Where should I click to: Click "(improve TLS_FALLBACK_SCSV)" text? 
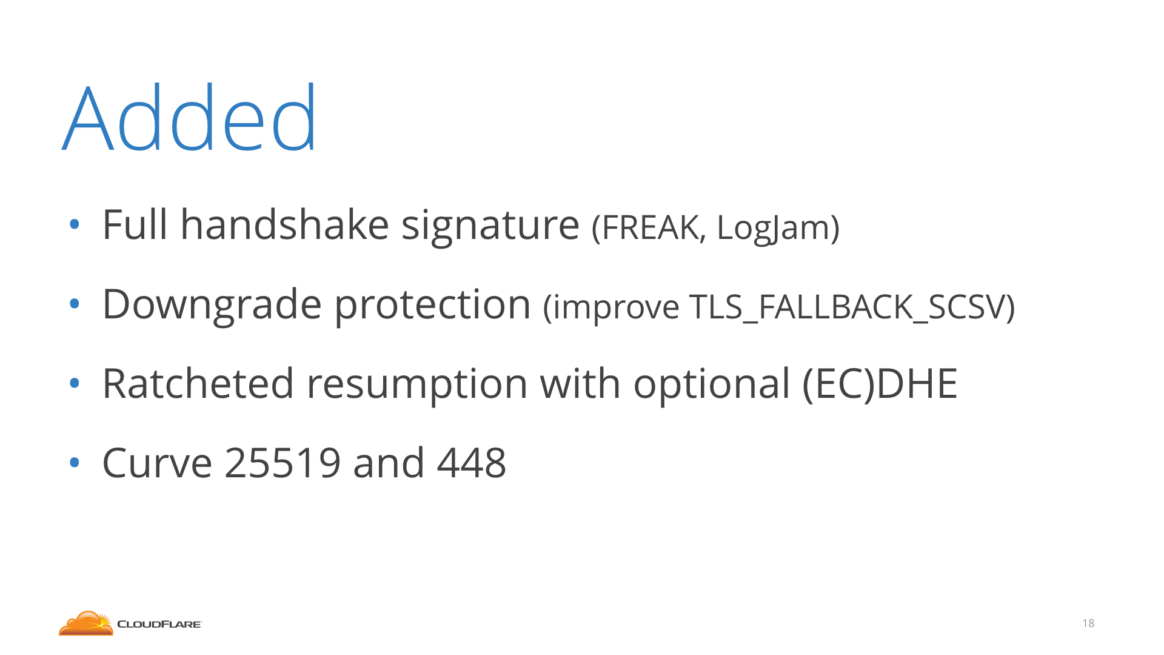[x=779, y=307]
